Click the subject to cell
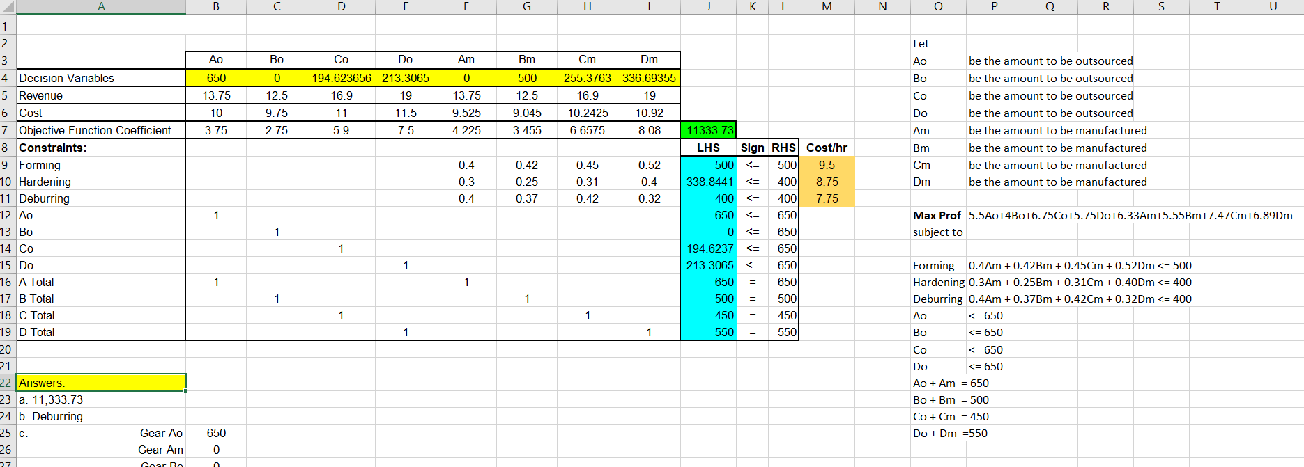The image size is (1304, 467). [x=938, y=232]
